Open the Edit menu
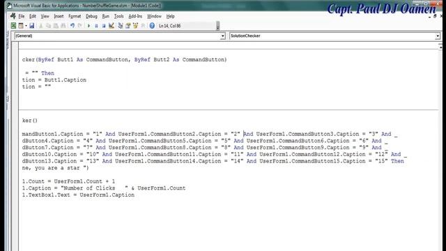 [33, 16]
